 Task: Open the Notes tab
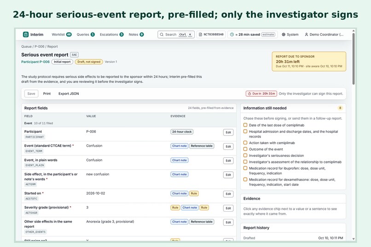[x=136, y=34]
